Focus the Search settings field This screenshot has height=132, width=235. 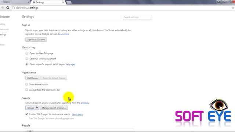137,17
